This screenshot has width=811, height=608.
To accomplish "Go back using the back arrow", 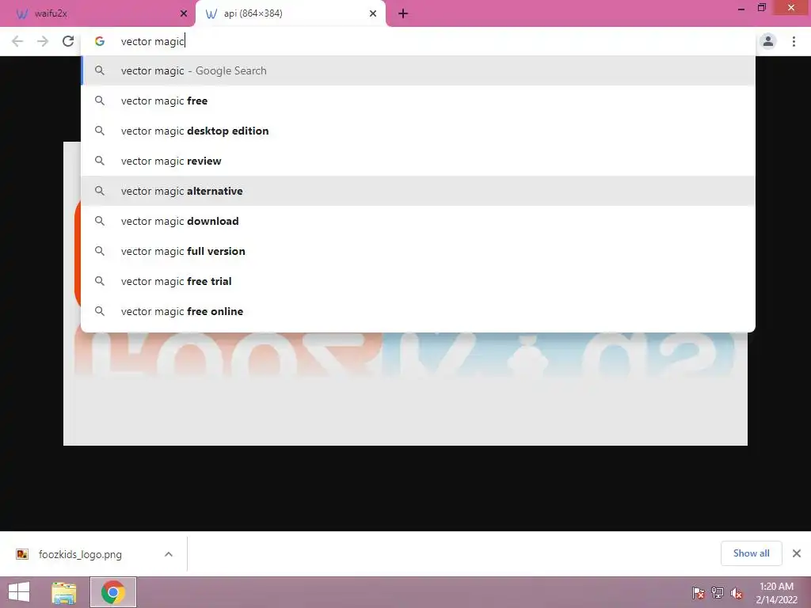I will [x=17, y=41].
